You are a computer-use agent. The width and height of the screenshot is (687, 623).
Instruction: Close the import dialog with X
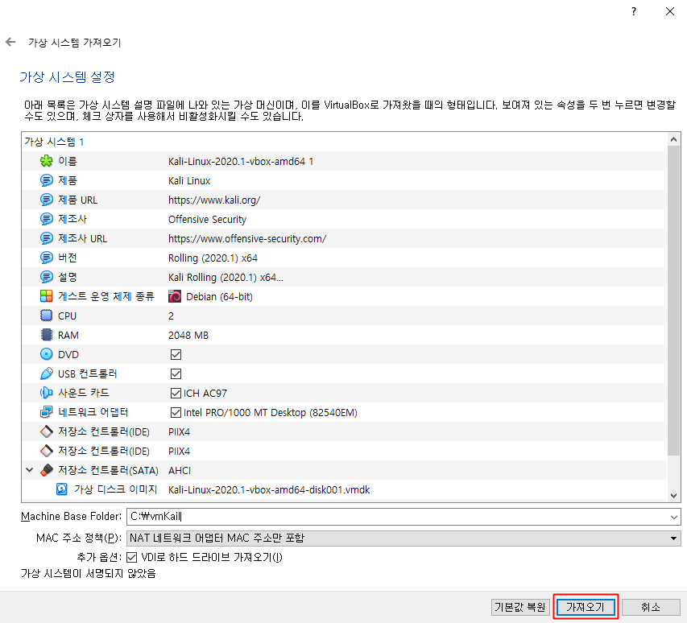coord(670,11)
